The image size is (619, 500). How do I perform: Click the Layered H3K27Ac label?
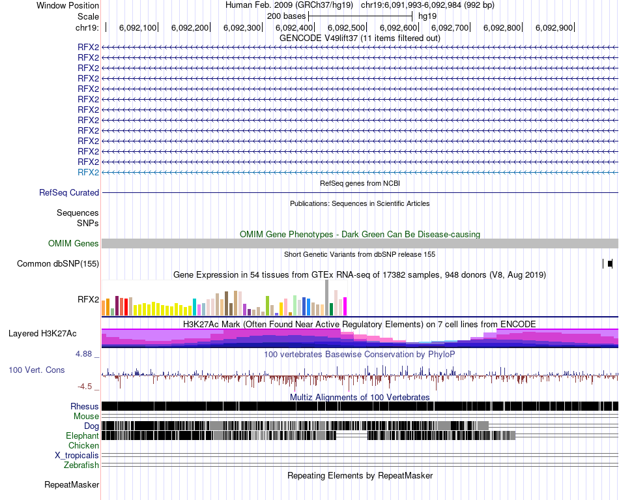(x=42, y=333)
